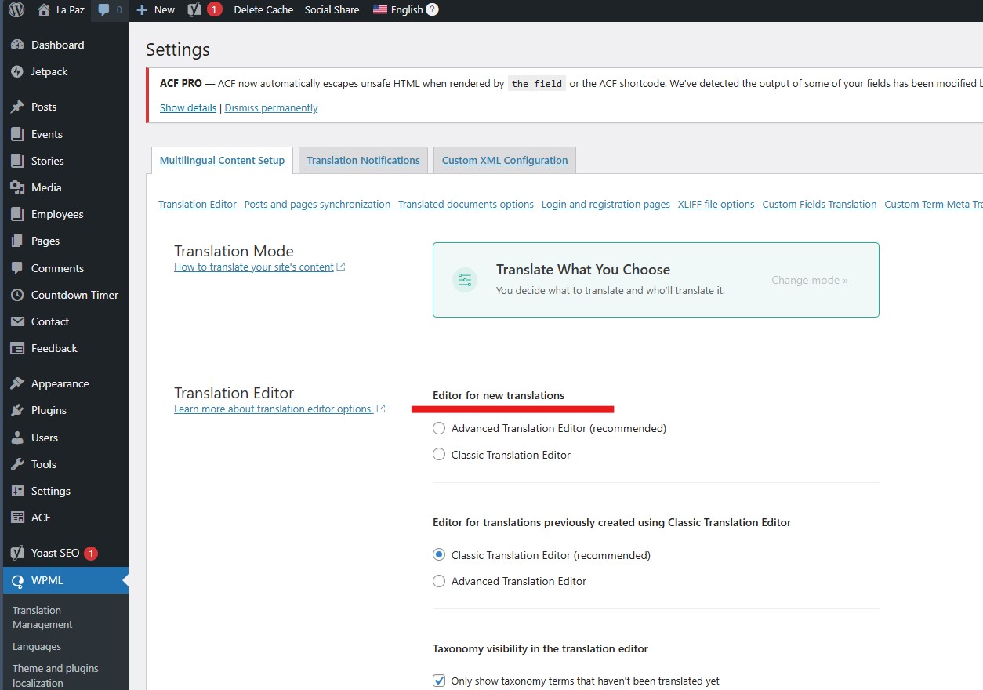This screenshot has height=690, width=983.
Task: Click the Appearance paintbrush icon
Action: click(x=17, y=384)
